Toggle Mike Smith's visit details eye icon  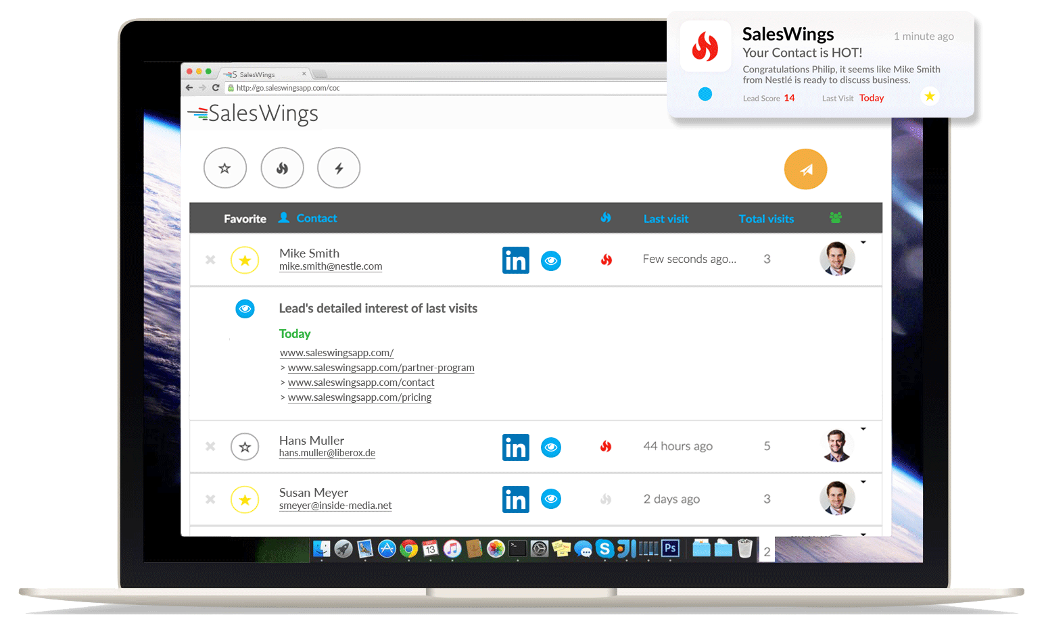(x=551, y=261)
